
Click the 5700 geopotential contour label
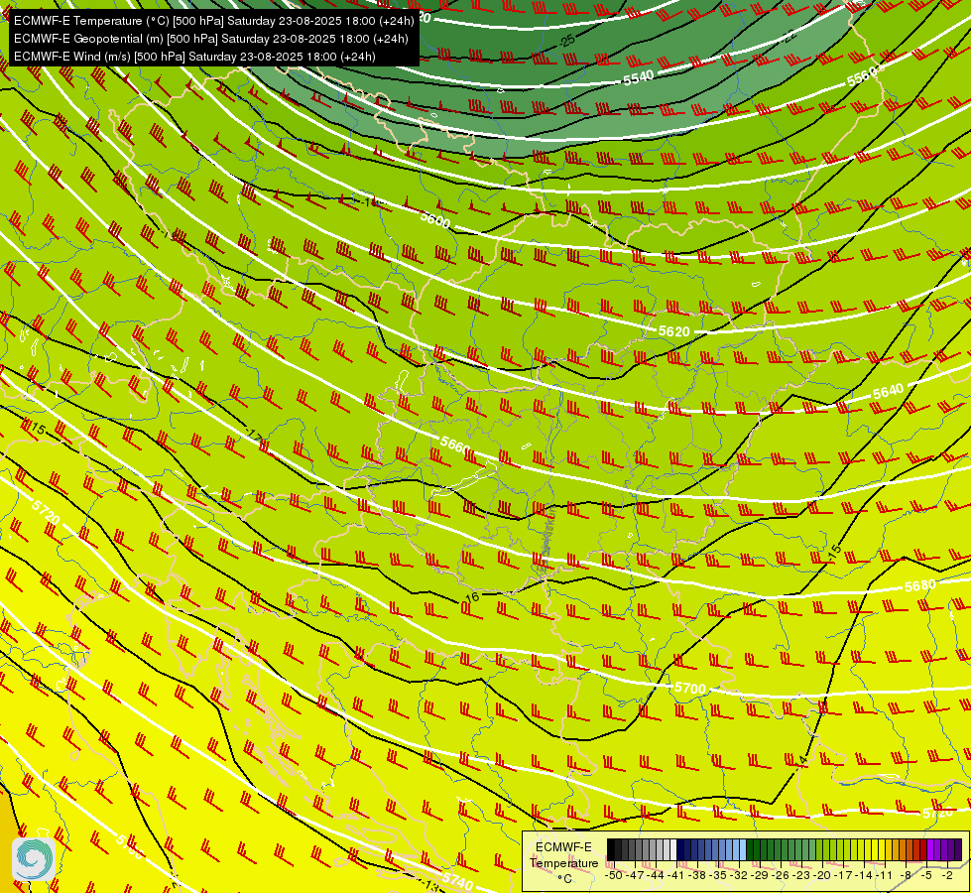(x=690, y=688)
